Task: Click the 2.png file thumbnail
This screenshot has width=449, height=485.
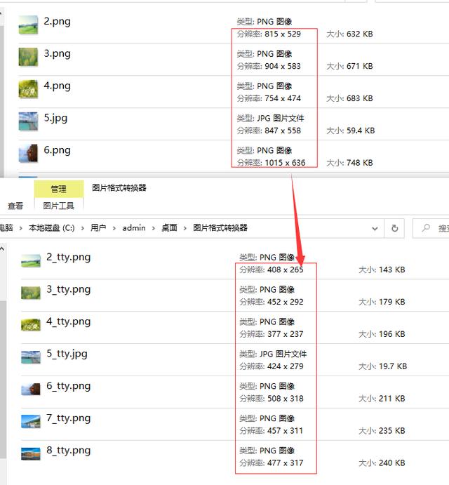Action: click(28, 25)
